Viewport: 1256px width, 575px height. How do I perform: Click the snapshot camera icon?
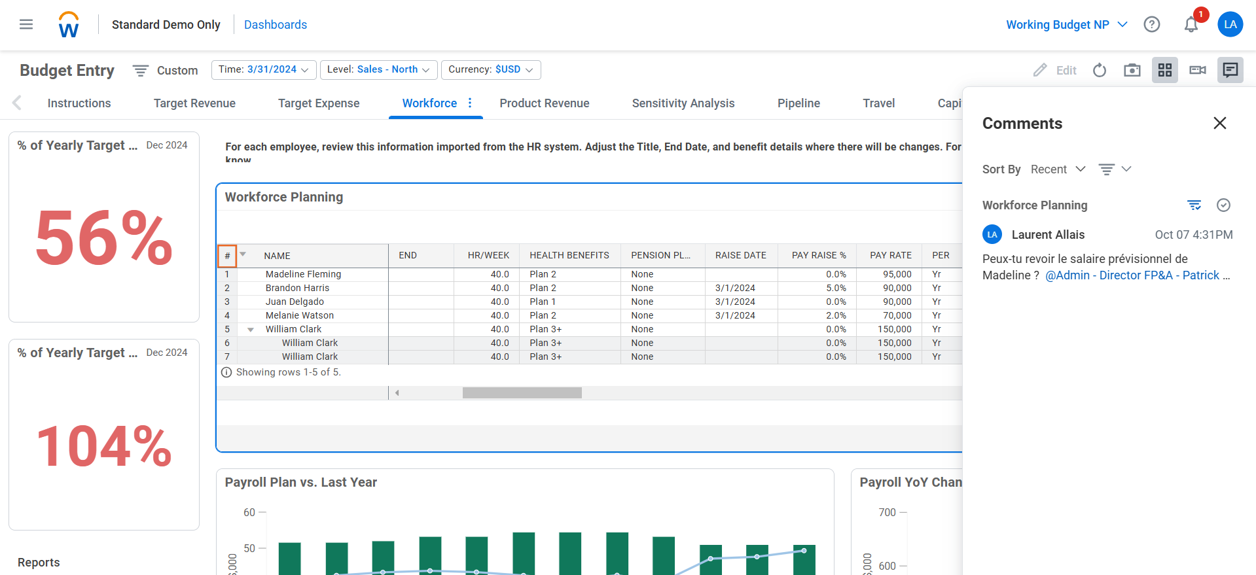tap(1132, 70)
